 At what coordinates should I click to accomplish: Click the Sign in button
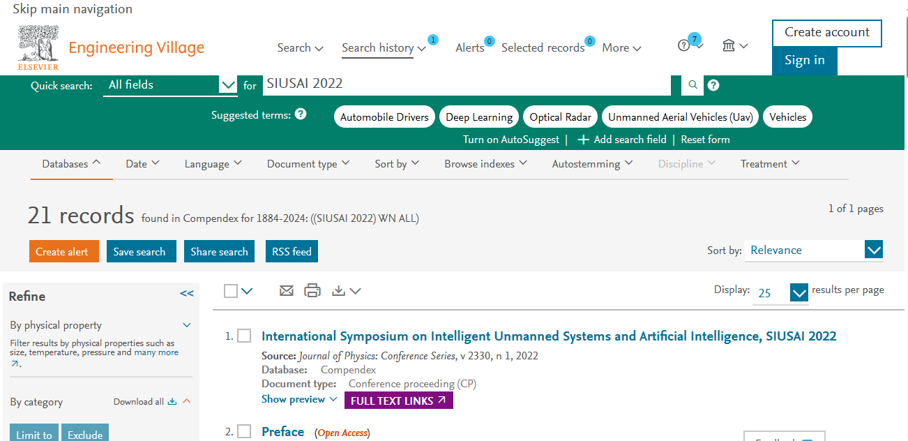coord(805,61)
